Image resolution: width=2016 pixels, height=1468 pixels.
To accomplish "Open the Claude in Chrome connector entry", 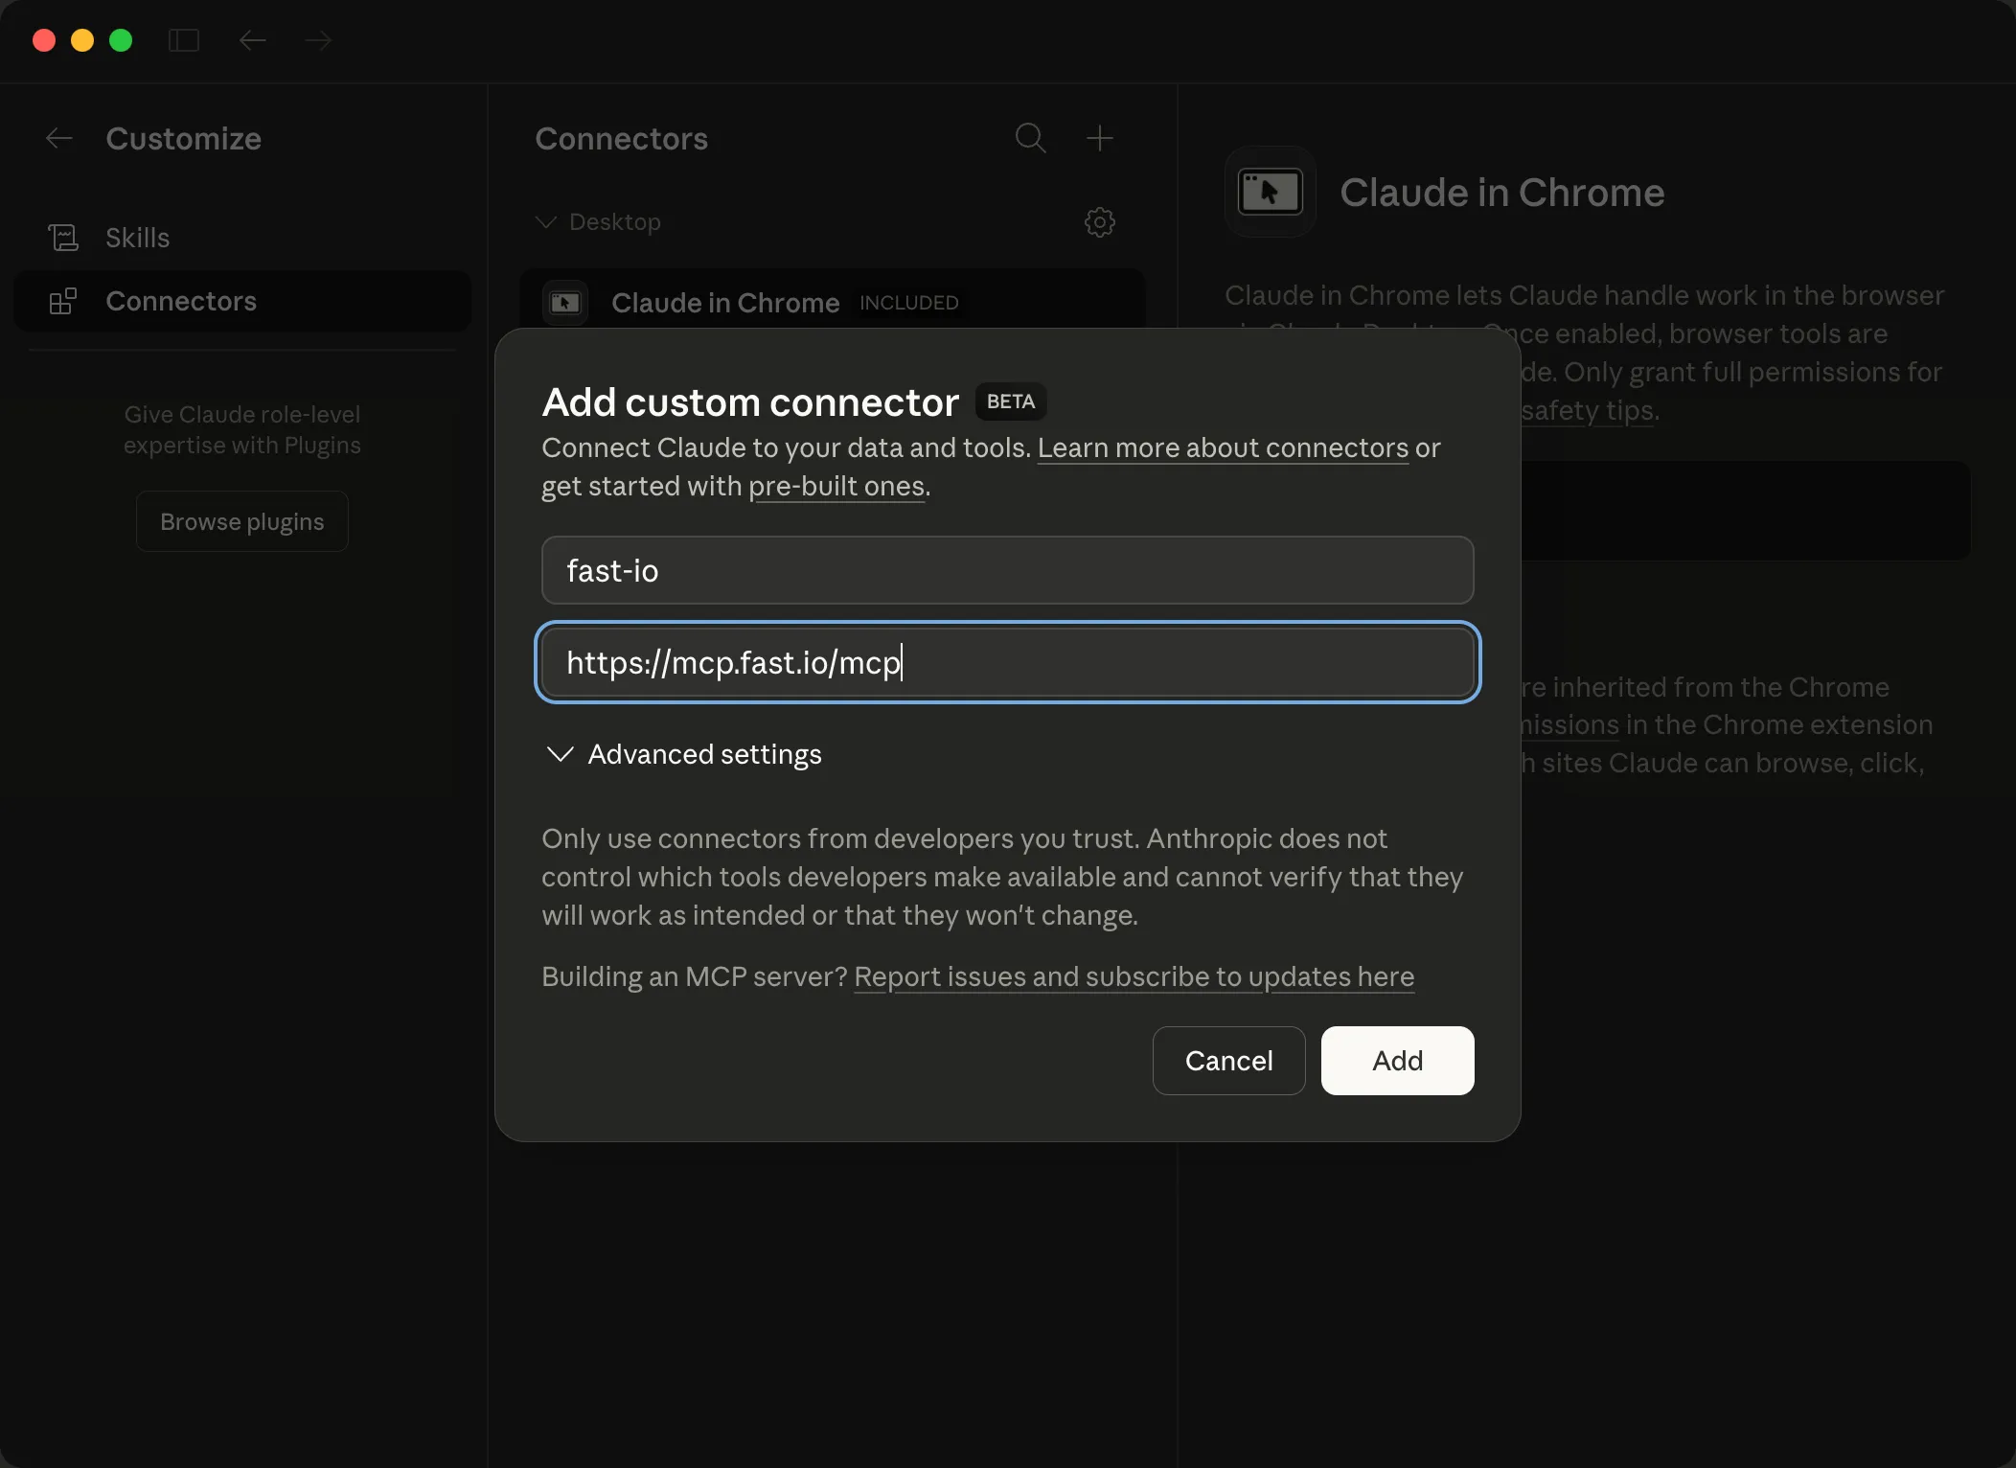I will [x=723, y=303].
